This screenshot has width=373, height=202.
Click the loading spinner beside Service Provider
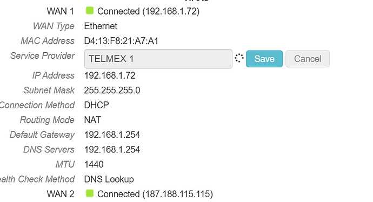[x=239, y=58]
